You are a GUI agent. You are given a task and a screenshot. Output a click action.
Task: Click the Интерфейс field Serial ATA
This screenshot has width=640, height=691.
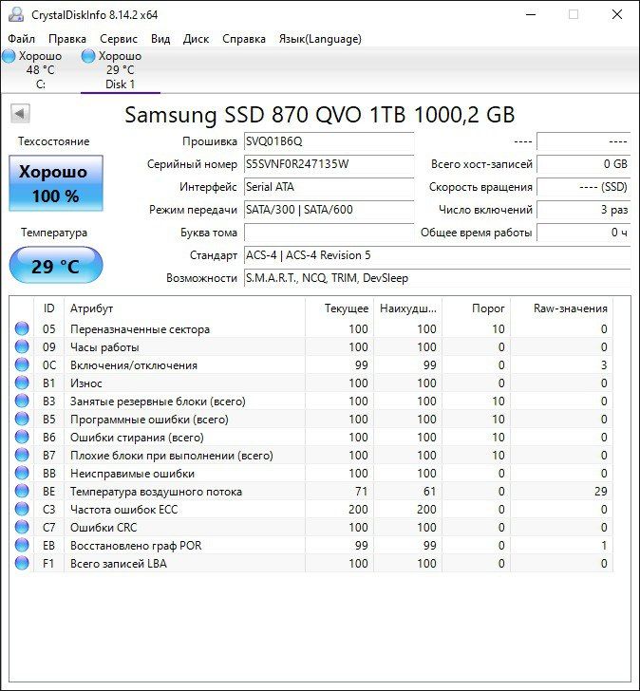click(x=329, y=187)
